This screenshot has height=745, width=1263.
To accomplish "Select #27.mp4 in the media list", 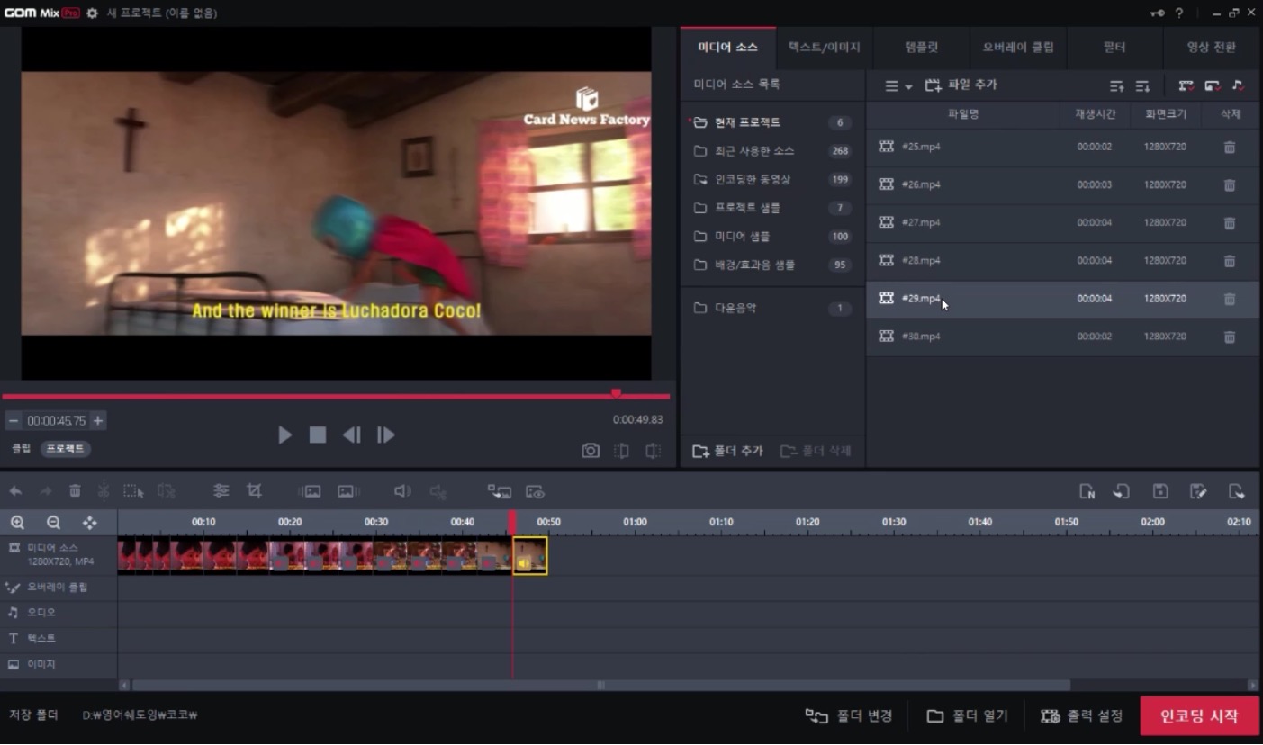I will (x=1062, y=222).
